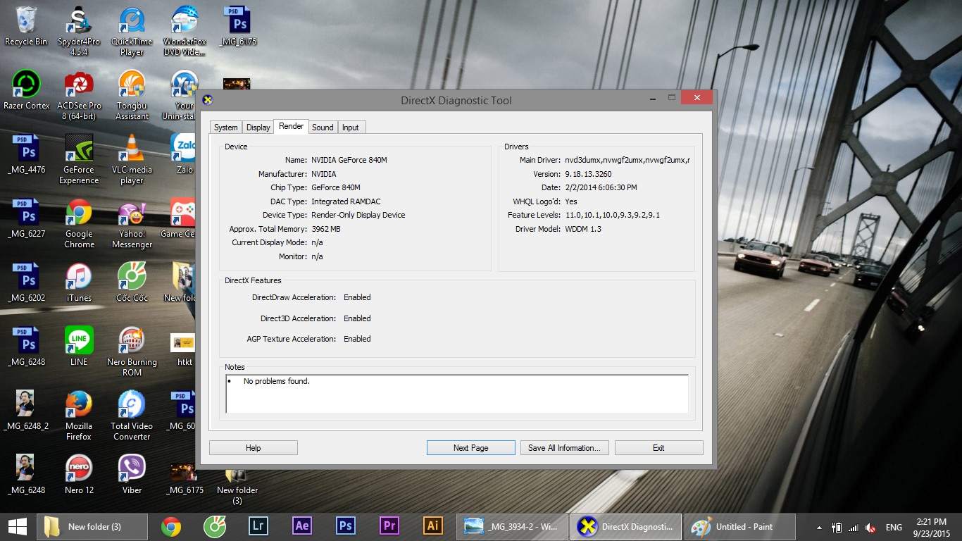Click the Feature Levels value text
The width and height of the screenshot is (962, 541).
tap(613, 215)
